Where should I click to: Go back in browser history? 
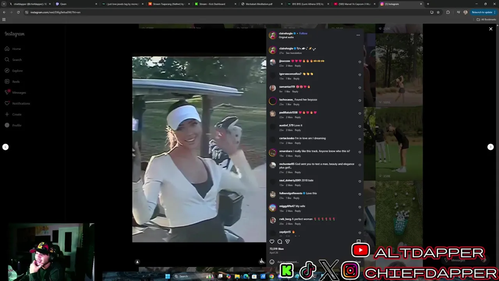pyautogui.click(x=4, y=12)
